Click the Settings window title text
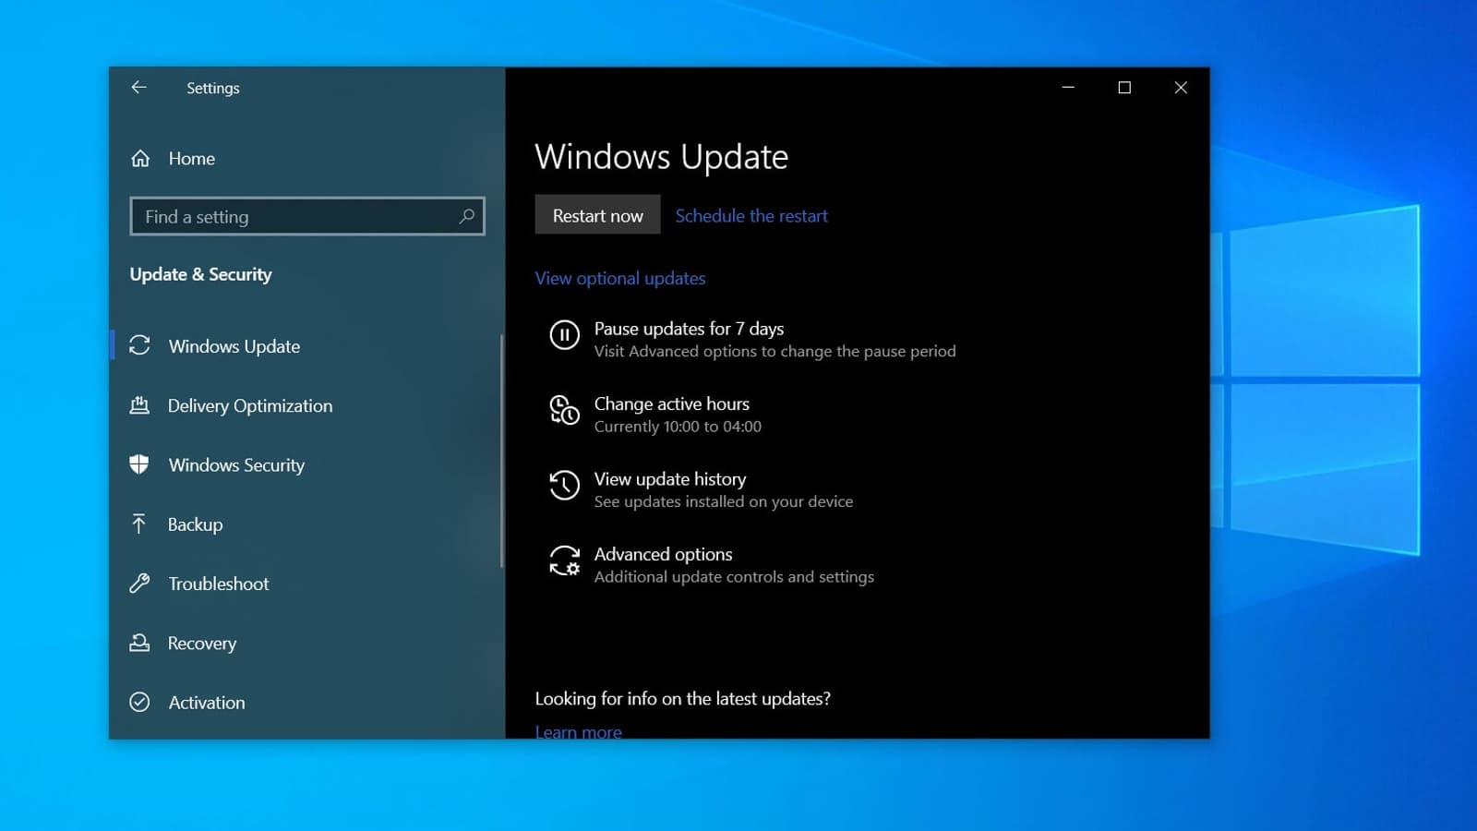1477x831 pixels. pos(213,88)
